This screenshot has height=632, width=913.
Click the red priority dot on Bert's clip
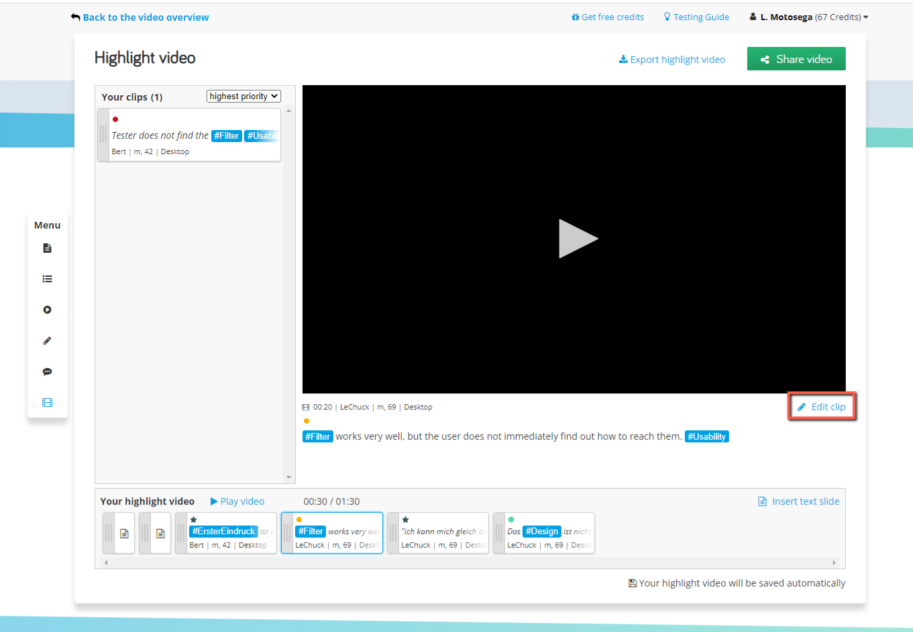point(115,119)
